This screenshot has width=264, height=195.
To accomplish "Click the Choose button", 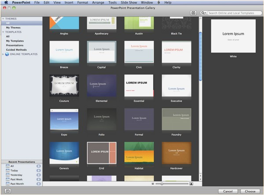I will click(250, 191).
